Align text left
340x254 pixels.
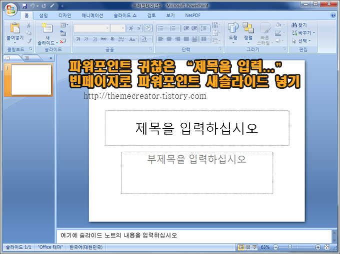pyautogui.click(x=160, y=39)
